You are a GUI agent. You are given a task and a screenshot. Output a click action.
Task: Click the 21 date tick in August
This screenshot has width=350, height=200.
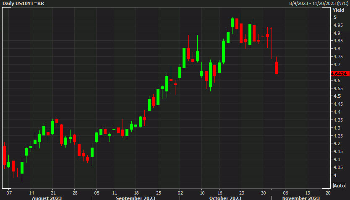pyautogui.click(x=53, y=193)
